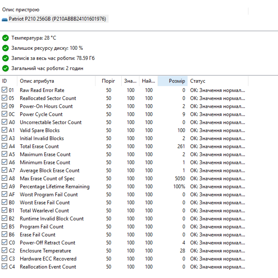
Task: Uncheck the 01 Raw Read Error Rate checkbox
Action: tap(4, 90)
